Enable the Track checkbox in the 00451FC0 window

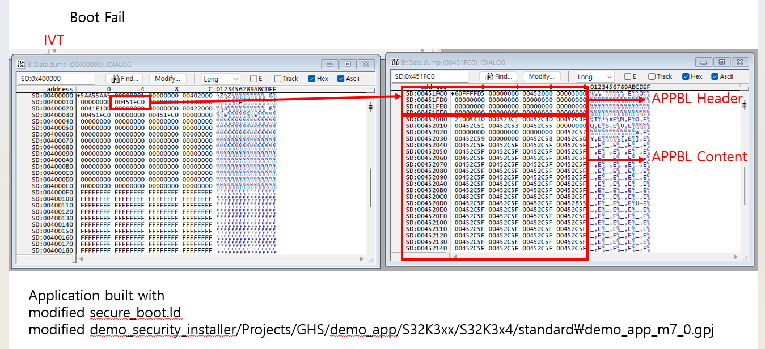652,76
